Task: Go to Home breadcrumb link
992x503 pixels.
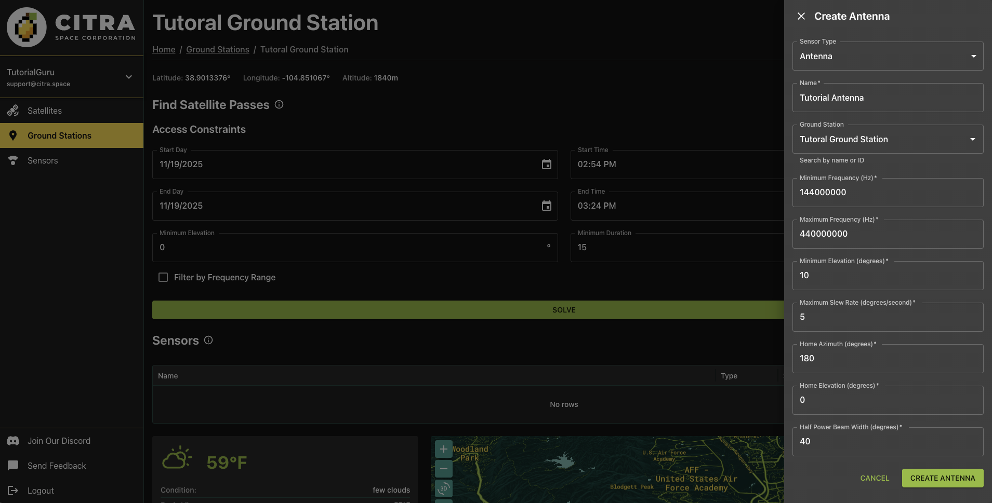Action: click(x=164, y=49)
